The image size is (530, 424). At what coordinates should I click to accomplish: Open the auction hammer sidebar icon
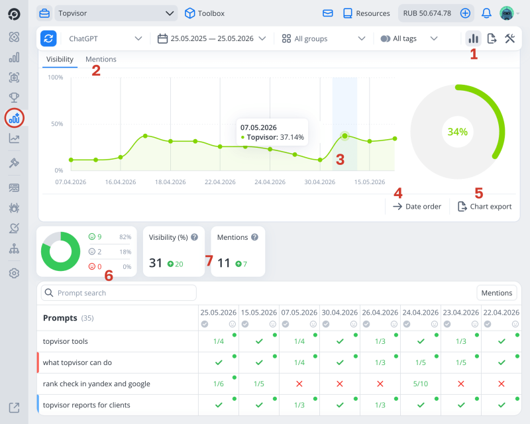pos(14,163)
